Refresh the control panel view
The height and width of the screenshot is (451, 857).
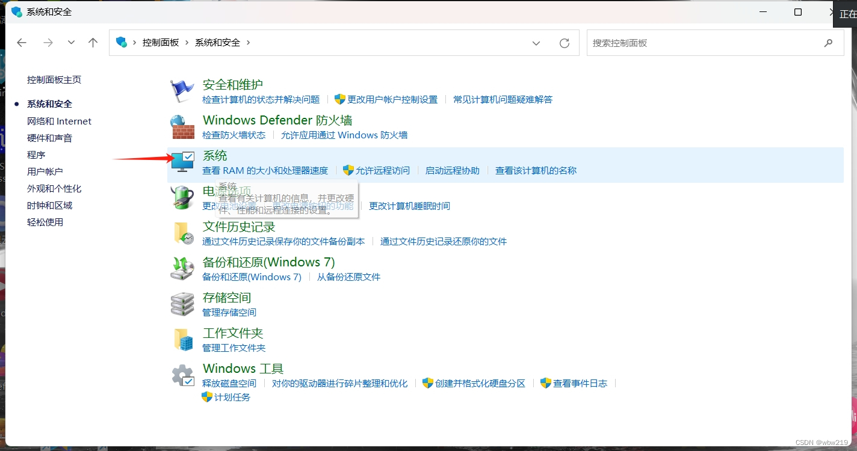pos(564,43)
